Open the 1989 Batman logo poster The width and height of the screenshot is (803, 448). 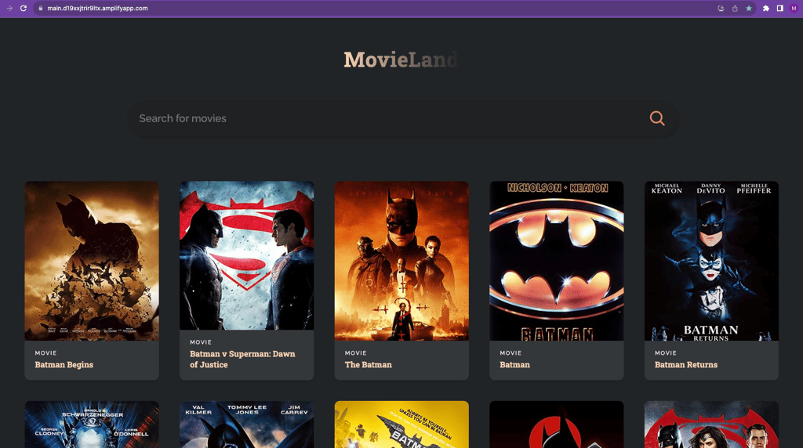pos(556,261)
